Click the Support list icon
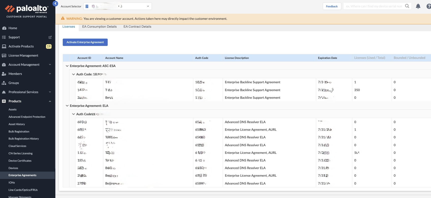This screenshot has width=431, height=198. click(x=4, y=37)
